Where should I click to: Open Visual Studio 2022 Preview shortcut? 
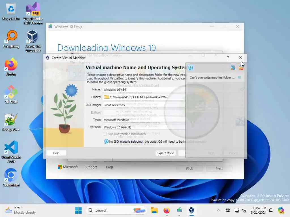(33, 13)
